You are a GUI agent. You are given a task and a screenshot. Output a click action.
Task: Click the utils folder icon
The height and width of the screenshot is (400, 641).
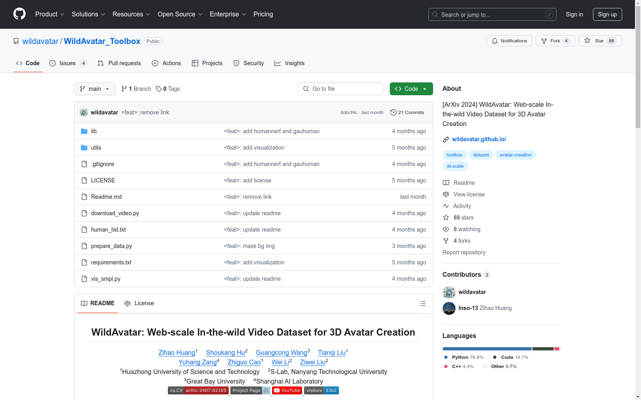(x=84, y=148)
